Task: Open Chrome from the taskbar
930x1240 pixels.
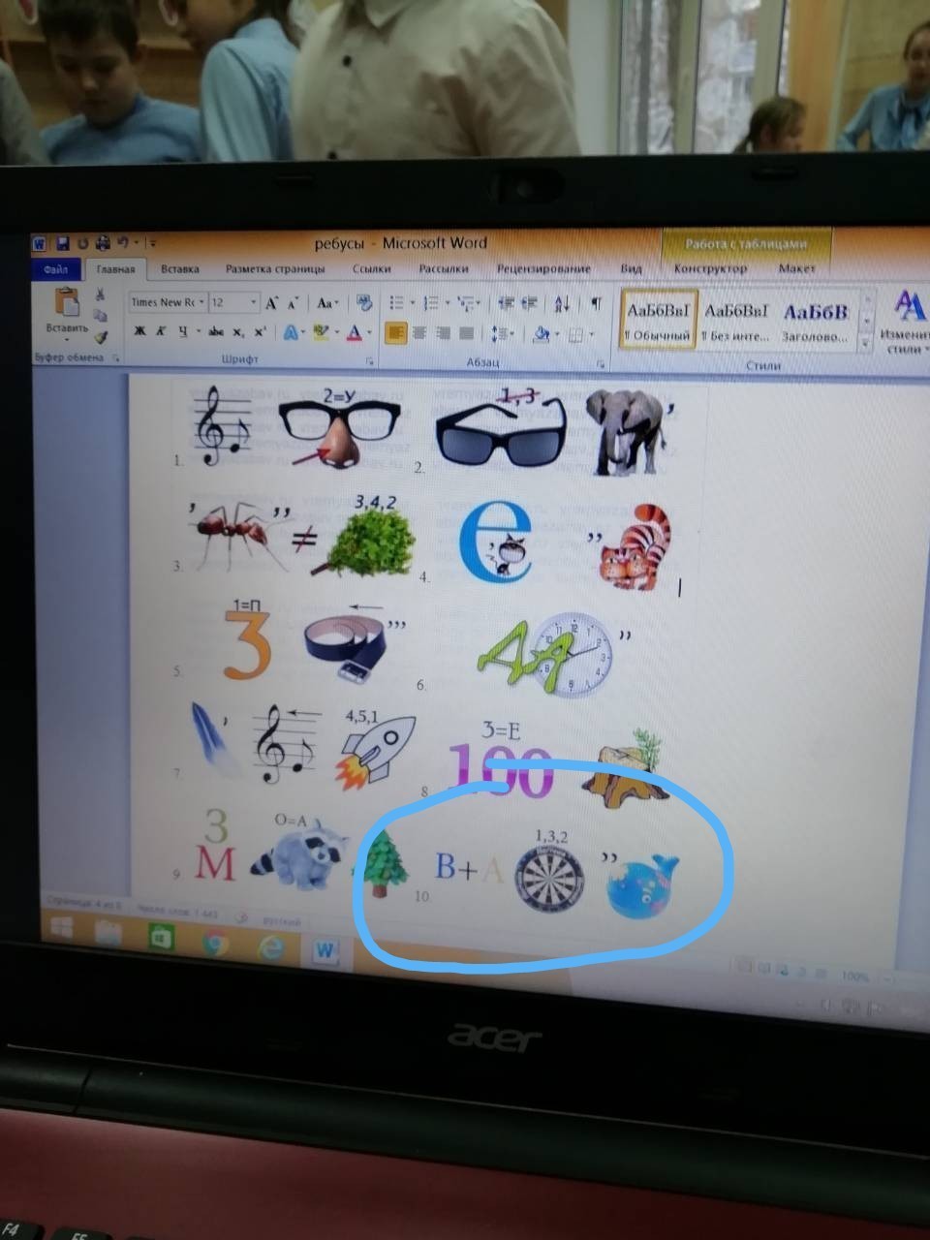Action: pyautogui.click(x=214, y=943)
